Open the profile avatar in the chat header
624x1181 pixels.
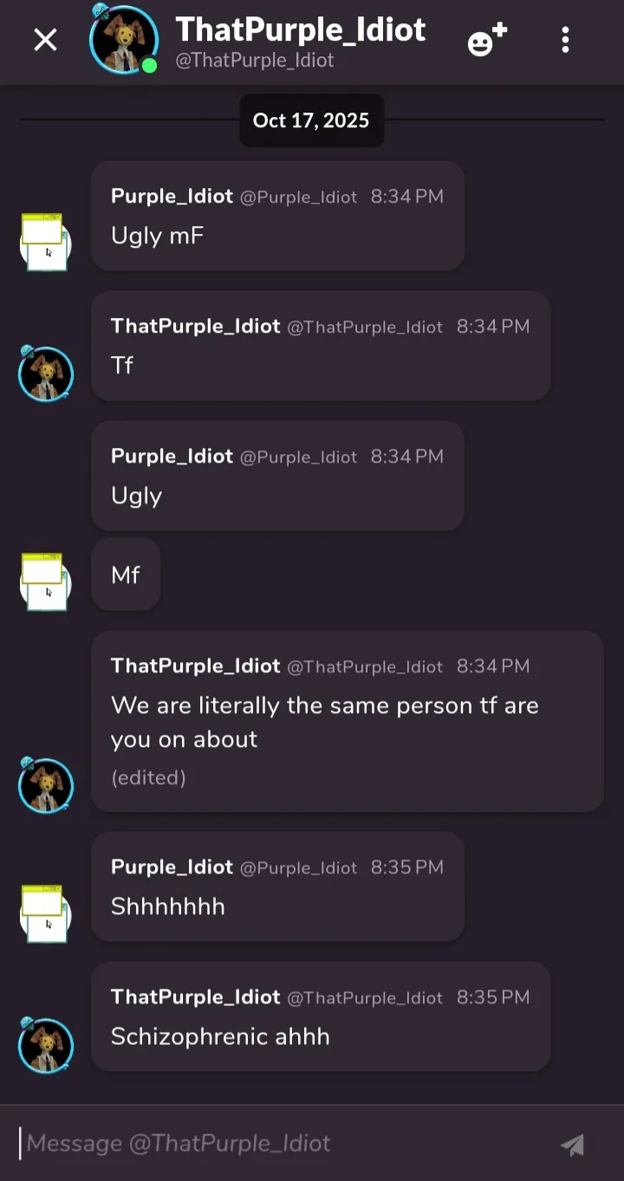pos(124,40)
